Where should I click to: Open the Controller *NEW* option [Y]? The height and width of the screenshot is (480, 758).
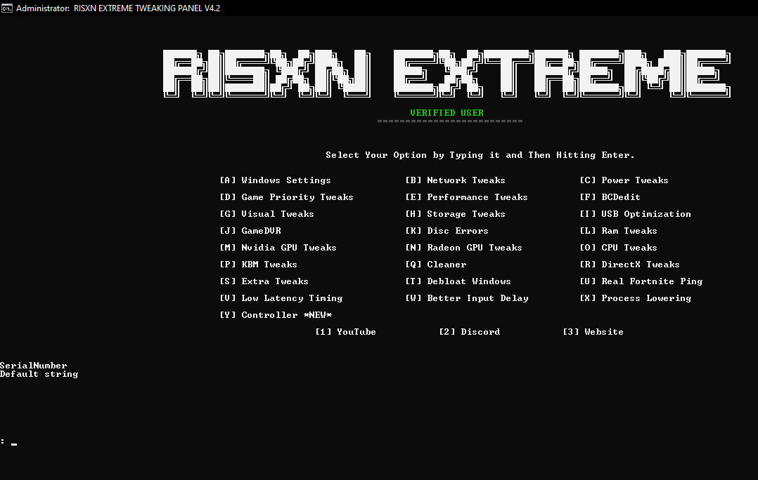pyautogui.click(x=276, y=314)
